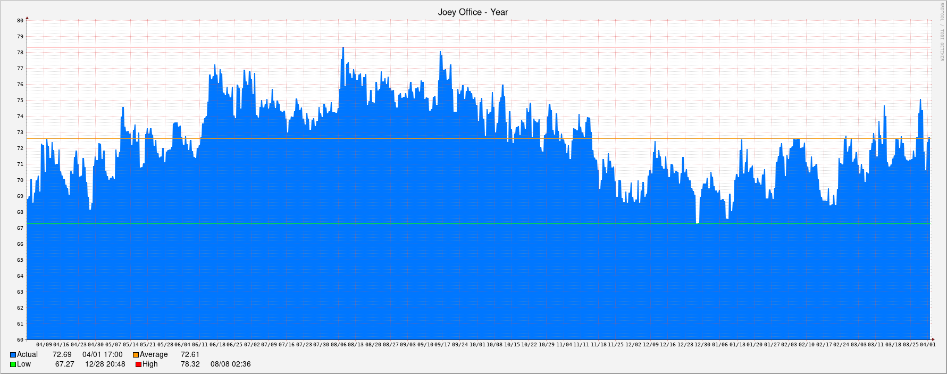
Task: Click the blue Actual legend swatch
Action: pyautogui.click(x=13, y=355)
